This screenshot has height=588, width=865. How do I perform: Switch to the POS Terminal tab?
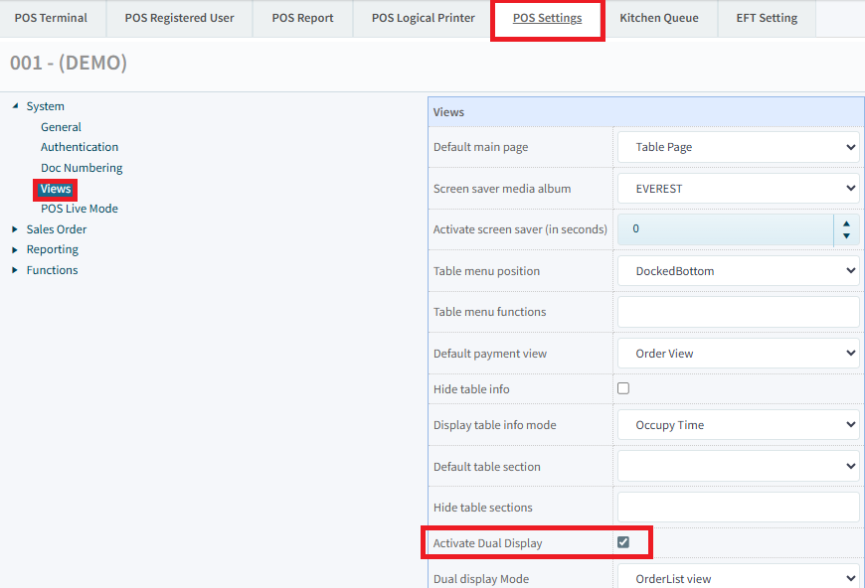51,18
